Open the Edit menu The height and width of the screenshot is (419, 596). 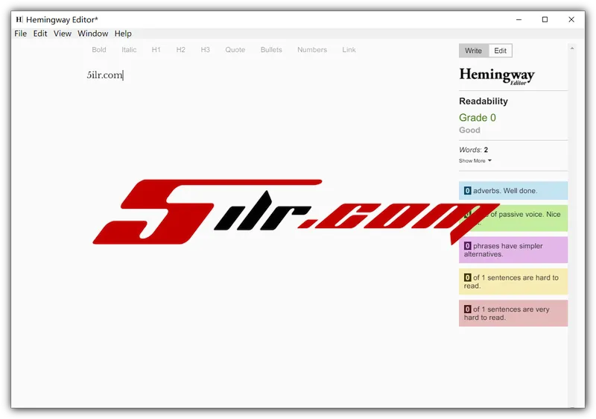(40, 34)
